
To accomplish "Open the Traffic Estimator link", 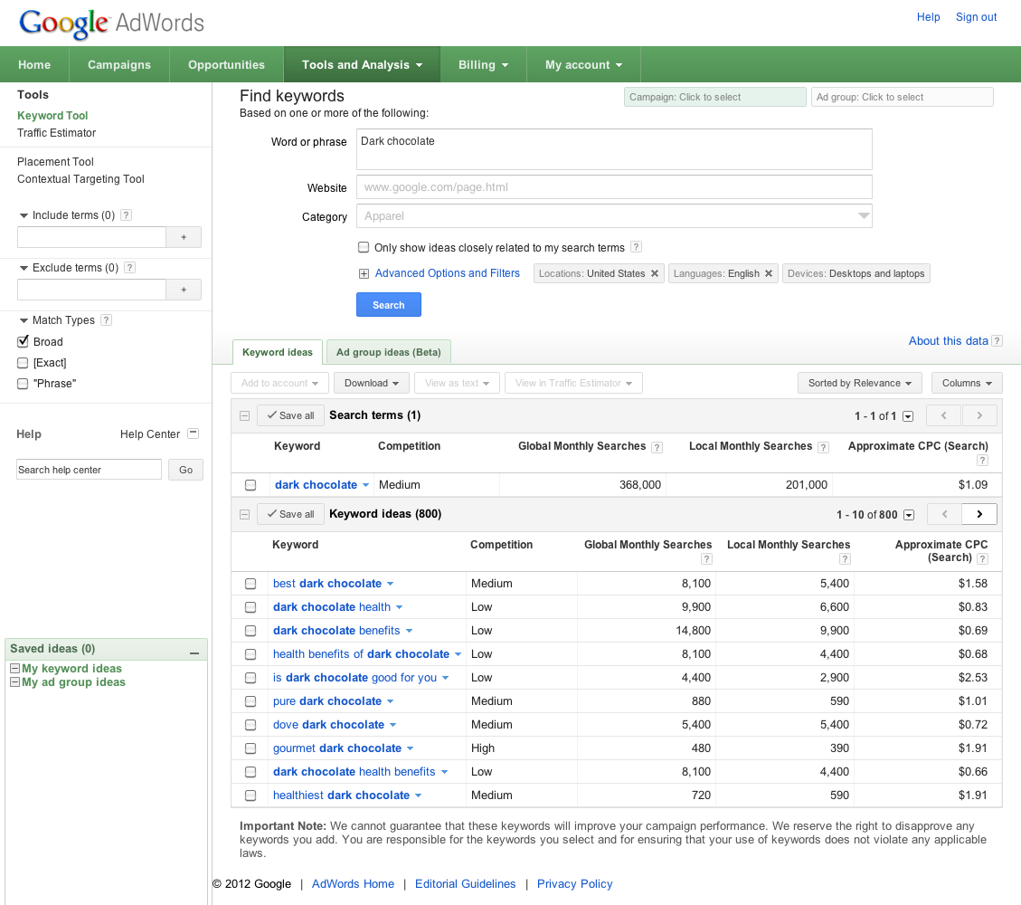I will pos(56,133).
